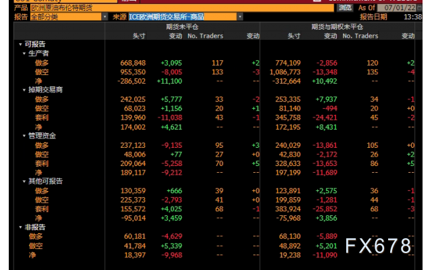Click the 报告日期 time 13:38

[412, 17]
